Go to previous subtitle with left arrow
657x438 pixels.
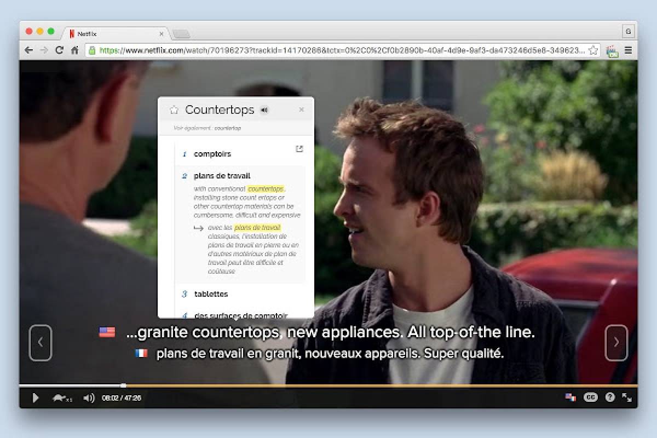[41, 343]
